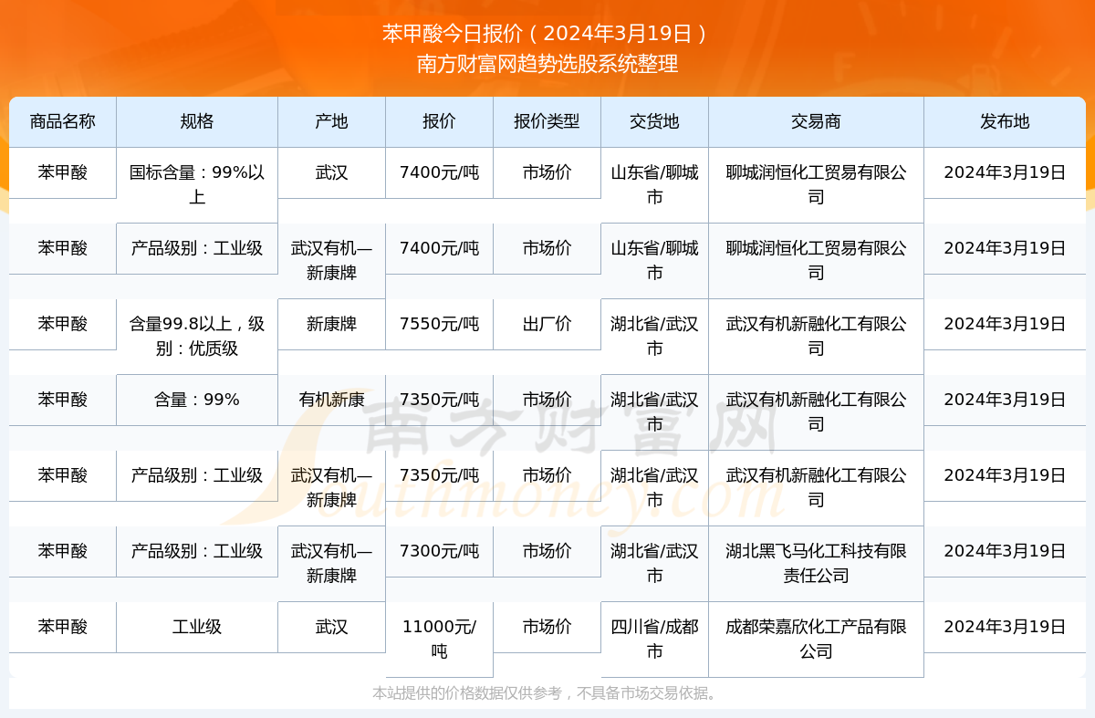
Task: Click 武汉有机新融化工有限公司 in the 出厂价 row
Action: pyautogui.click(x=817, y=336)
